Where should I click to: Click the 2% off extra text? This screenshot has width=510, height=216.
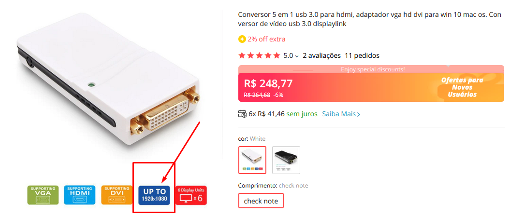pos(266,39)
